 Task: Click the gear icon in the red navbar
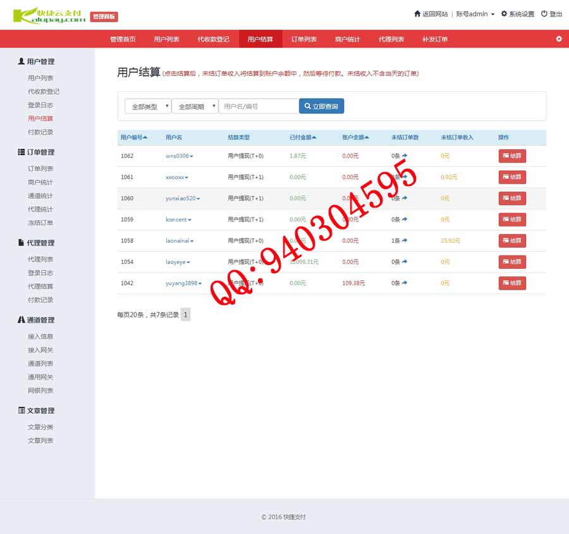558,39
